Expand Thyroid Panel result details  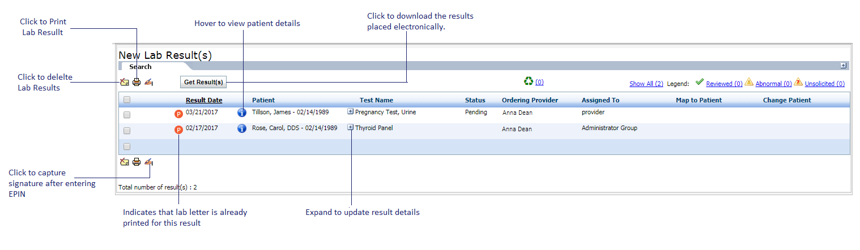(x=350, y=127)
